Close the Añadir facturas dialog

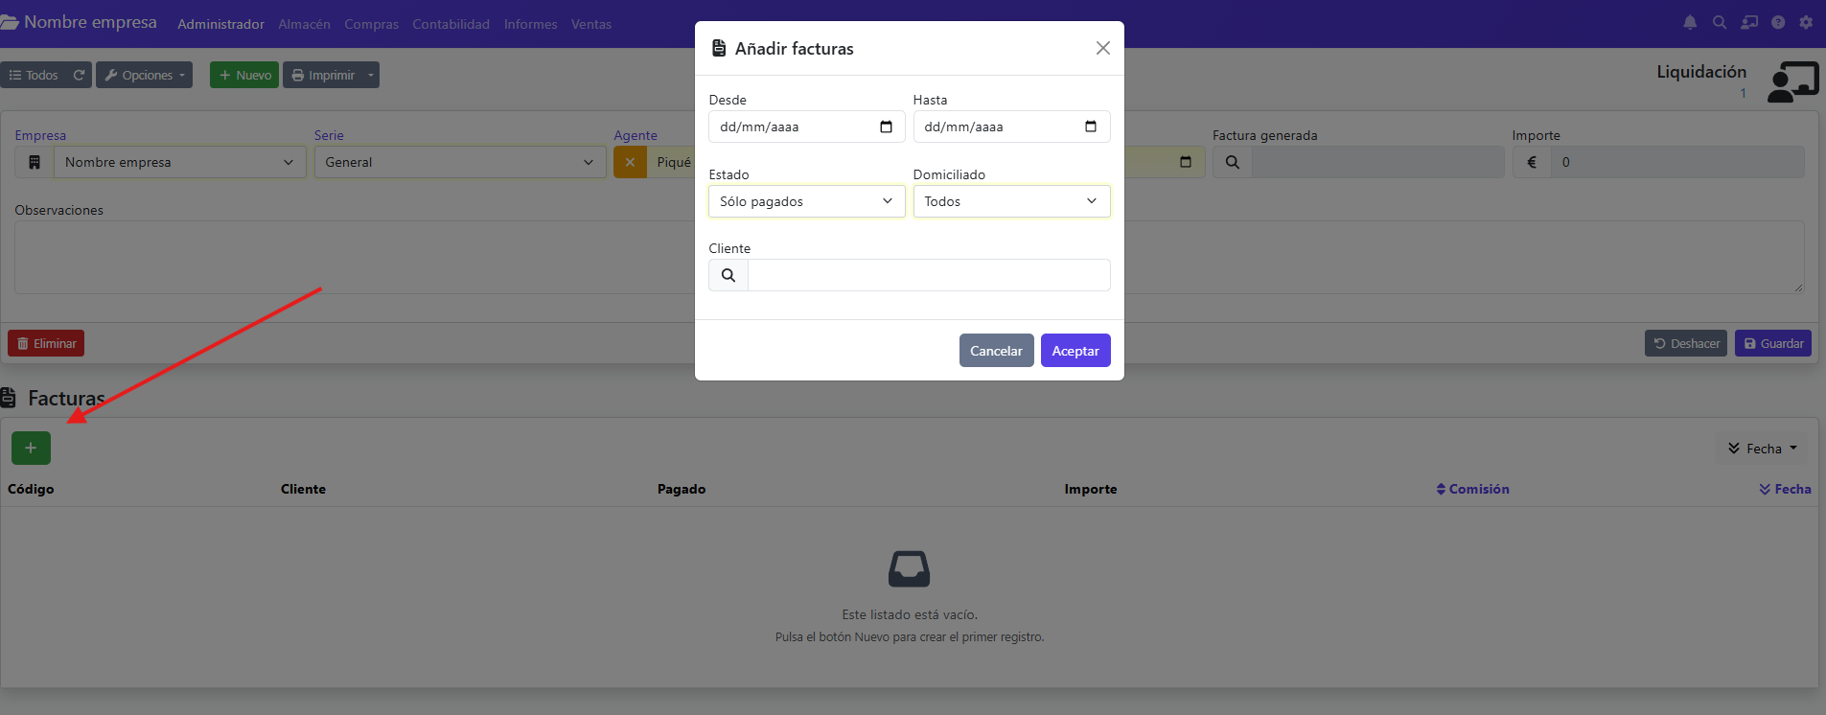1103,48
